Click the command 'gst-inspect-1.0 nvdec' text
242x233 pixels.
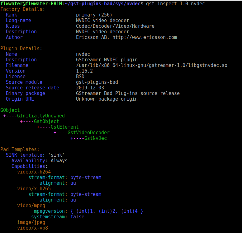pyautogui.click(x=175, y=3)
